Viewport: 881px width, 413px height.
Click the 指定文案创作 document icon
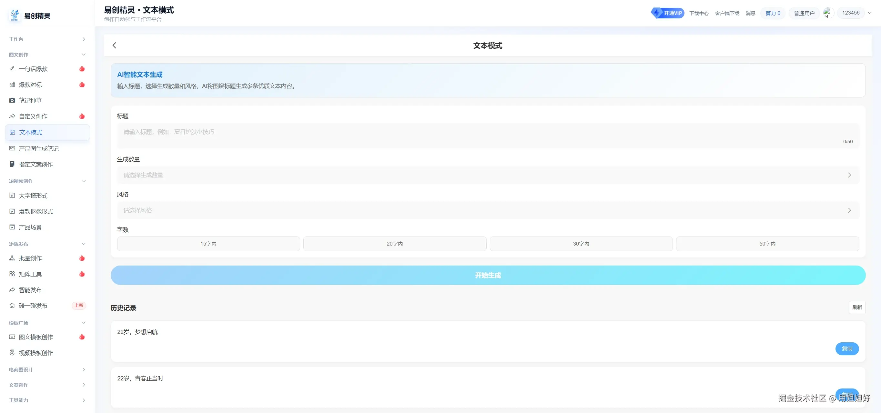12,165
